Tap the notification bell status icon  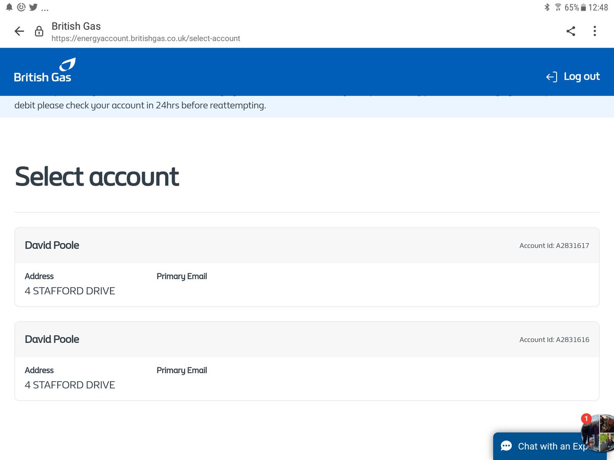(9, 7)
